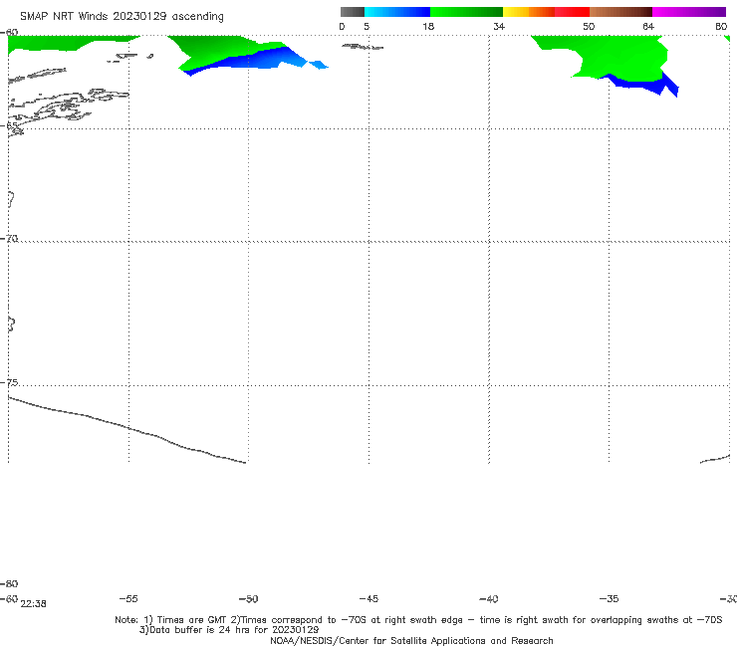737x647 pixels.
Task: Click the magenta 64-80 color bar segment
Action: pos(689,12)
